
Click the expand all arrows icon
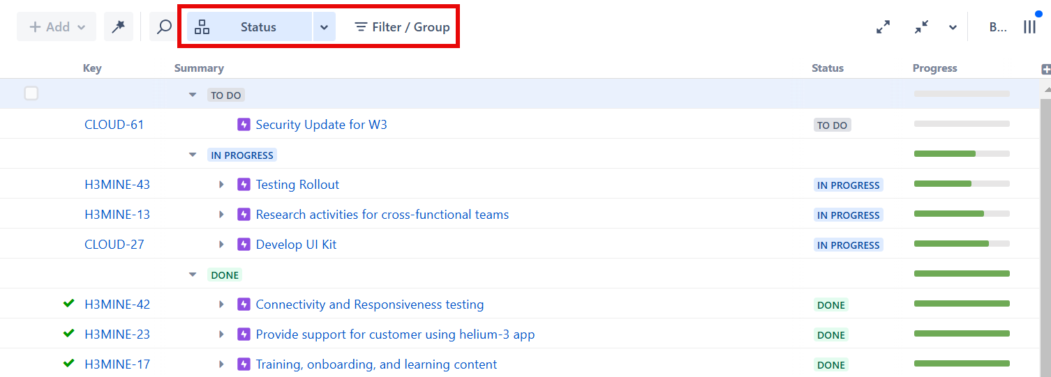point(883,27)
